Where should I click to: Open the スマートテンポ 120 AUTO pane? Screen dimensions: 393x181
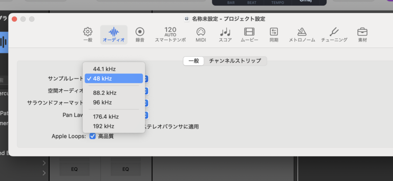[170, 34]
